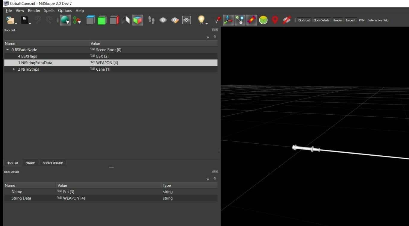Open the Load icon dropdown arrow
Screen dimensions: 409x226
[x=16, y=23]
